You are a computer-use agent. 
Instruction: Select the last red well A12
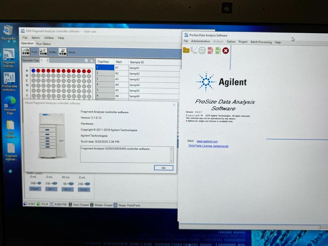89,71
